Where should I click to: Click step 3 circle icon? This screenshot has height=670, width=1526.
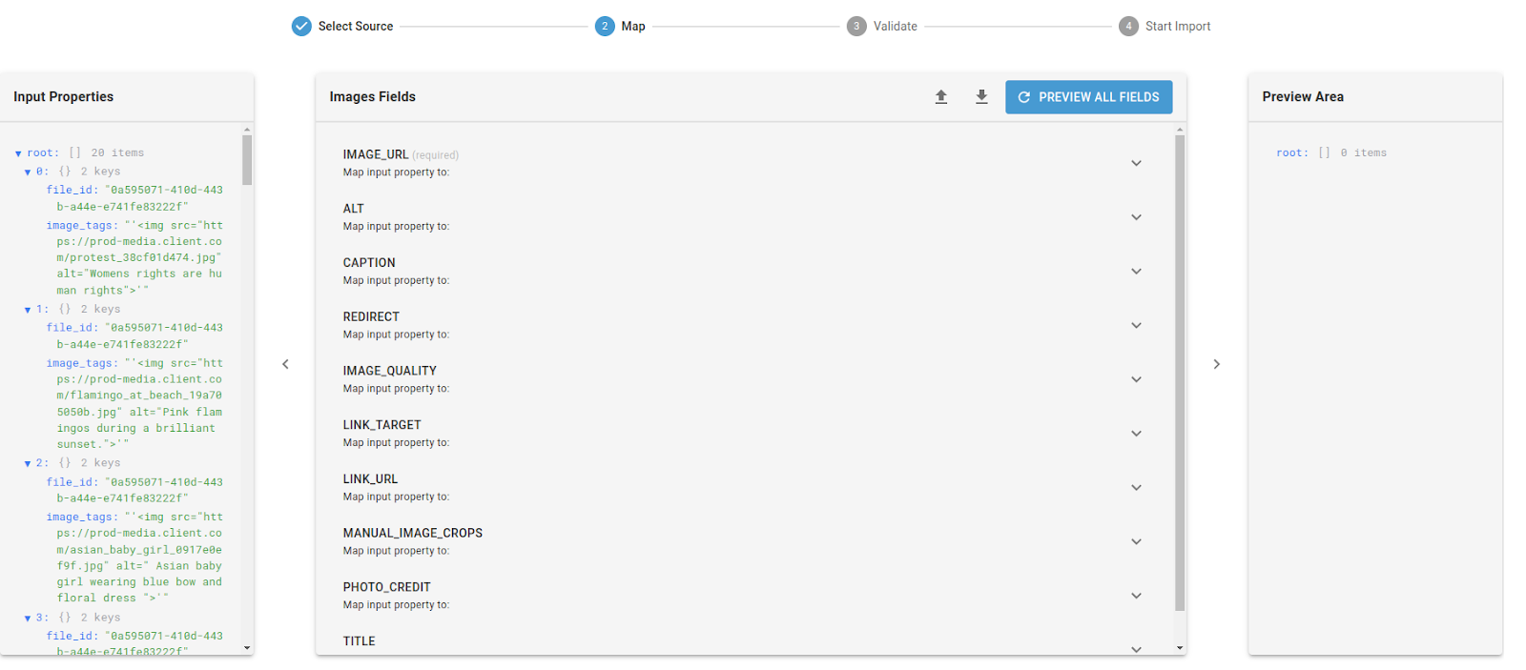(856, 26)
